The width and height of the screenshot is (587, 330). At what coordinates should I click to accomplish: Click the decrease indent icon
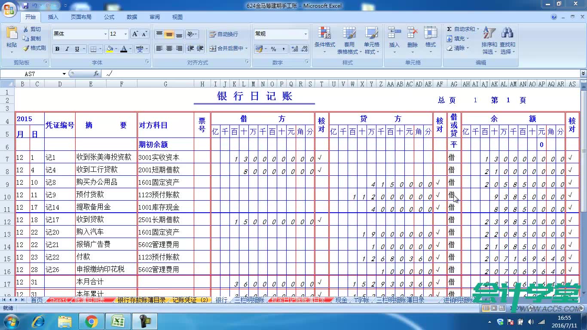click(x=190, y=49)
